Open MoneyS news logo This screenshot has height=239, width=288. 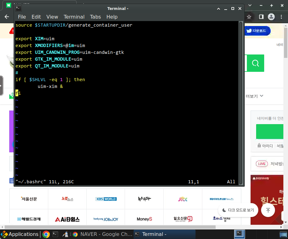[144, 219]
